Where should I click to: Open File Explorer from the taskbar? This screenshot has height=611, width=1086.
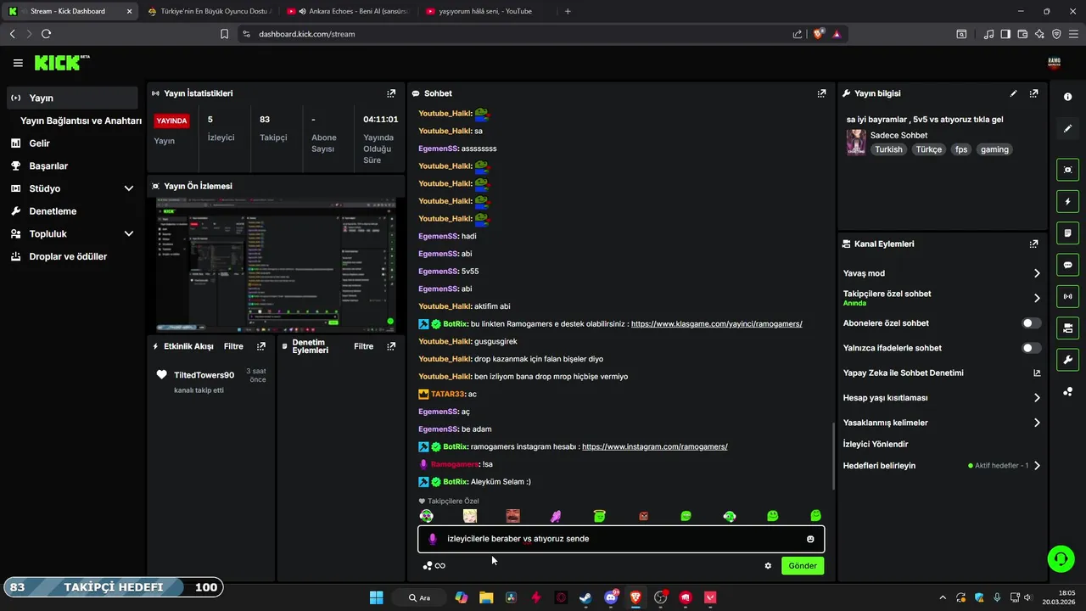486,597
